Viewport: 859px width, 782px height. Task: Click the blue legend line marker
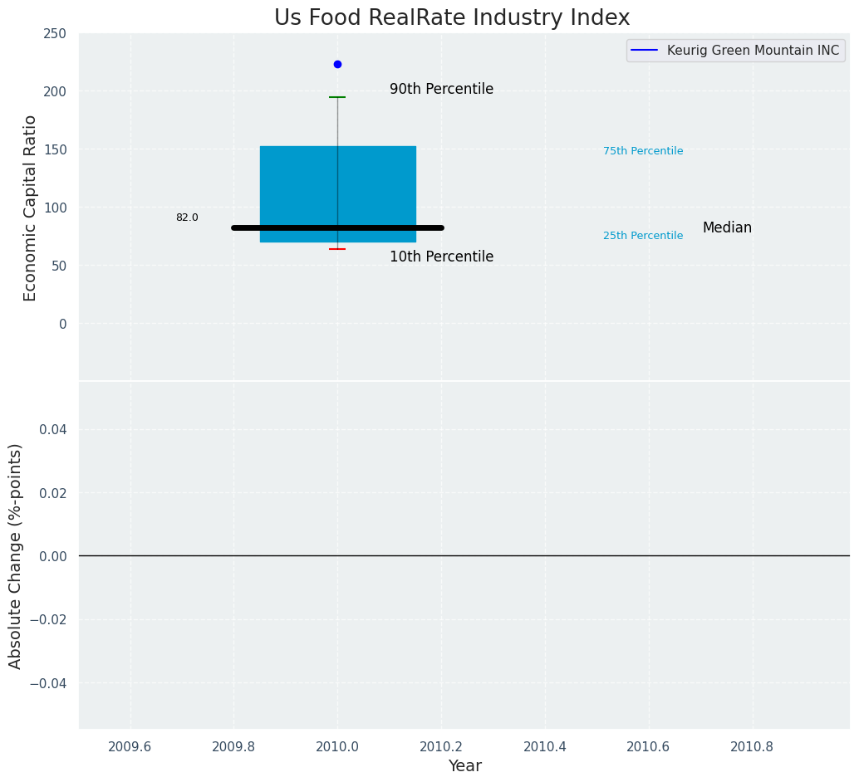[x=645, y=51]
